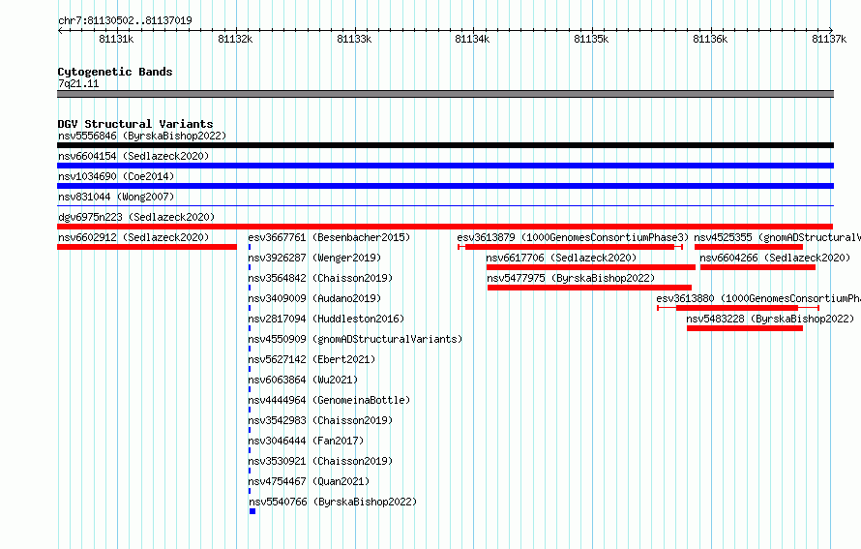
Task: Select the red dgv6975n223 variant bar
Action: coord(445,227)
